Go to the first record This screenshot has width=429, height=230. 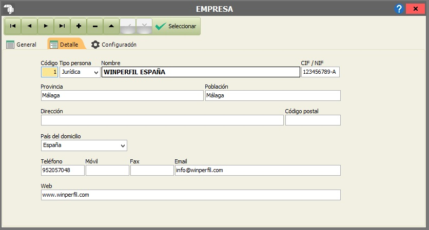point(13,26)
